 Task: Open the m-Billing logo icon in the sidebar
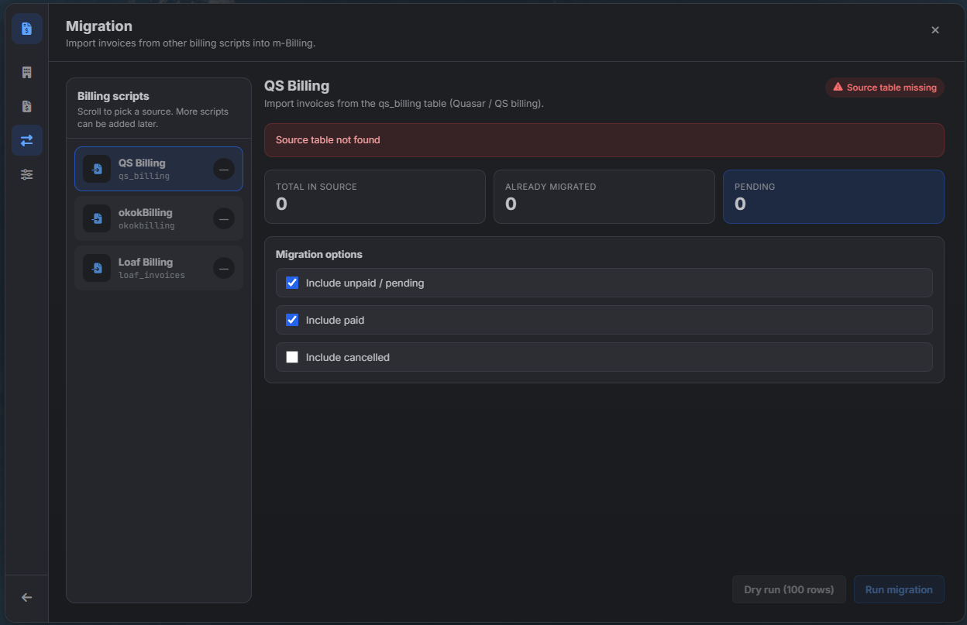pos(27,29)
